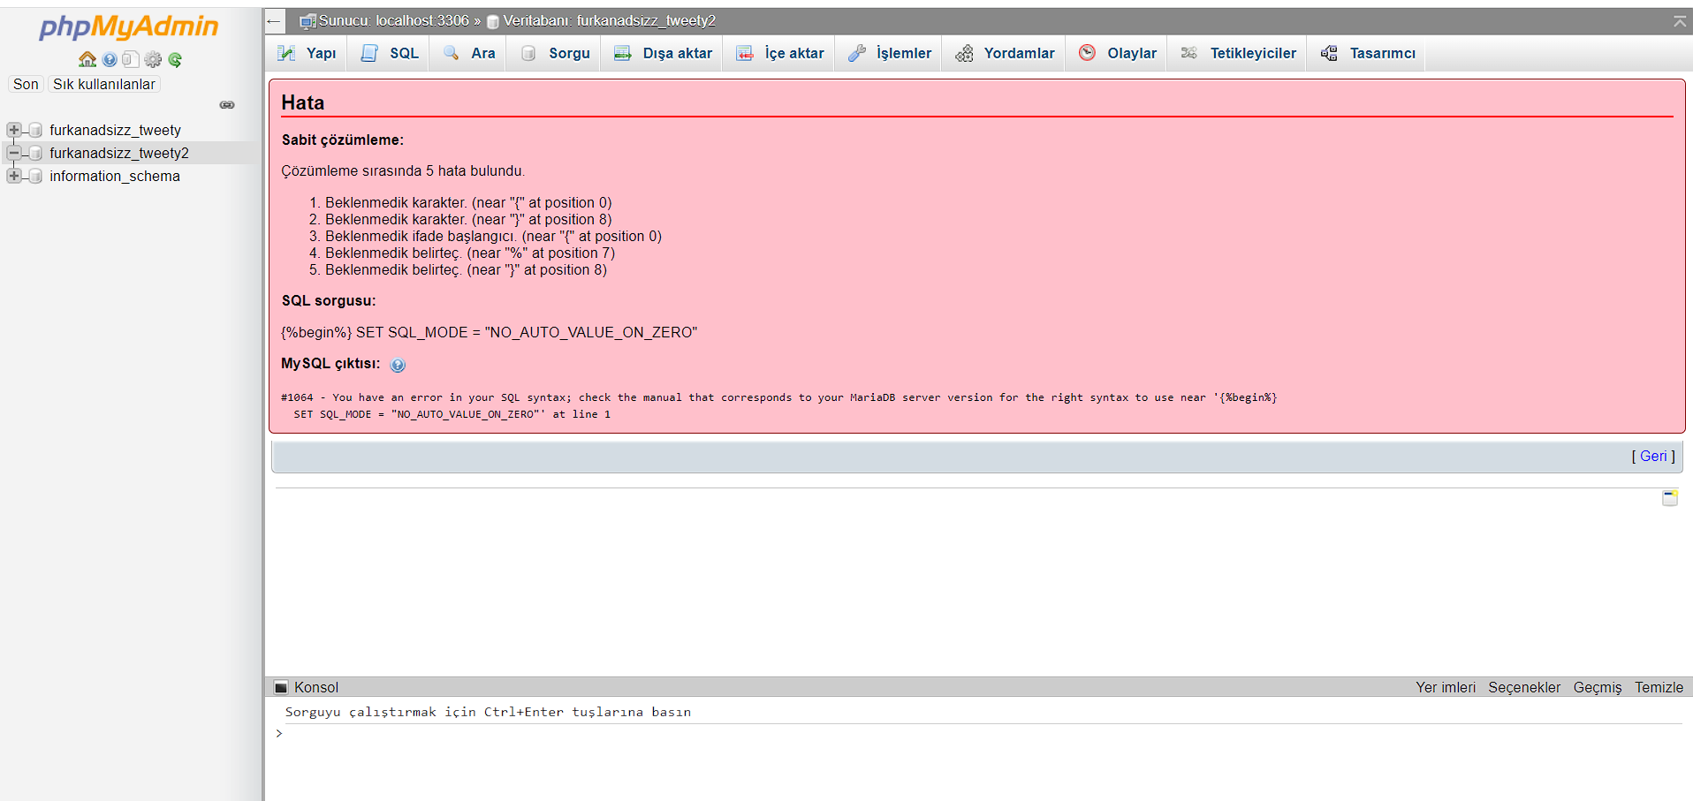Viewport: 1693px width, 801px height.
Task: Click database icon next to furkanadsizz_tweety2
Action: [35, 153]
